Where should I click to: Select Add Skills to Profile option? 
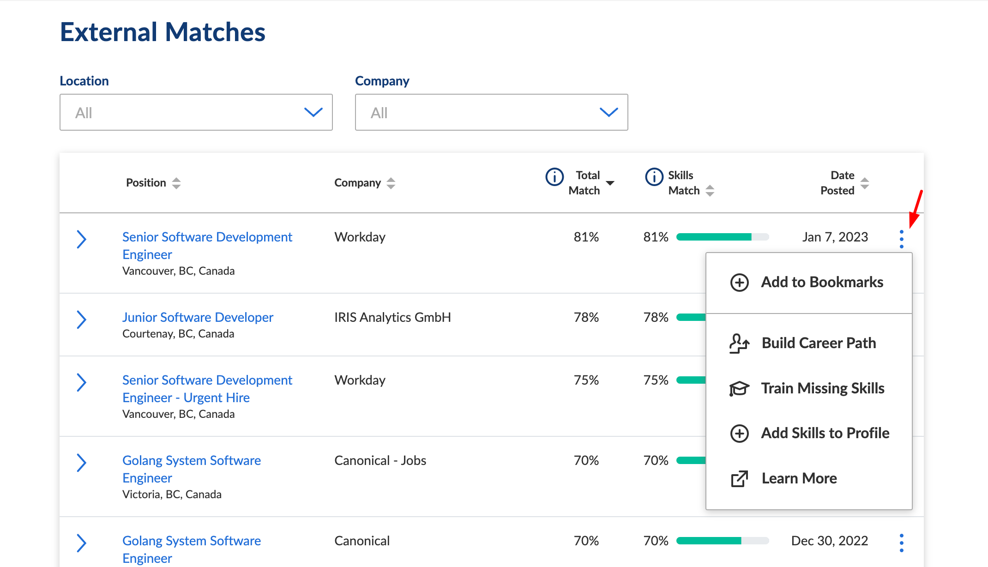[x=809, y=433]
